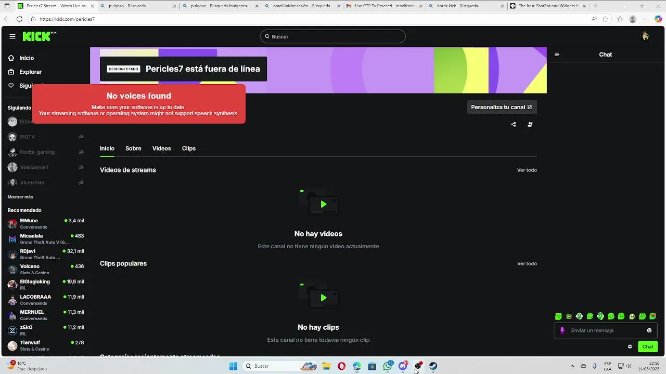Open the Kick hamburger menu

tap(12, 36)
